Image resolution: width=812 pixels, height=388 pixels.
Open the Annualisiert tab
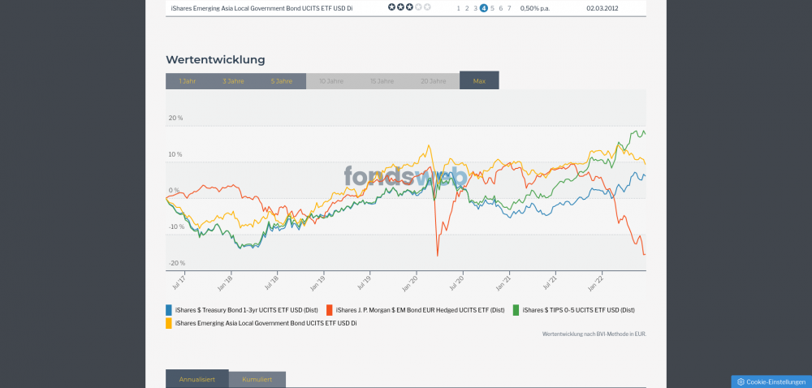(197, 379)
